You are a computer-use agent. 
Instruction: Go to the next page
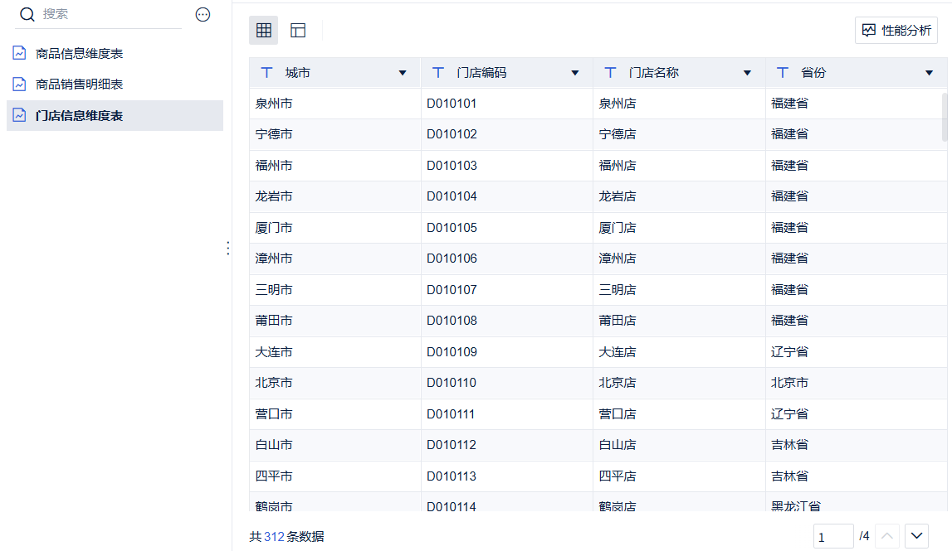(x=916, y=536)
